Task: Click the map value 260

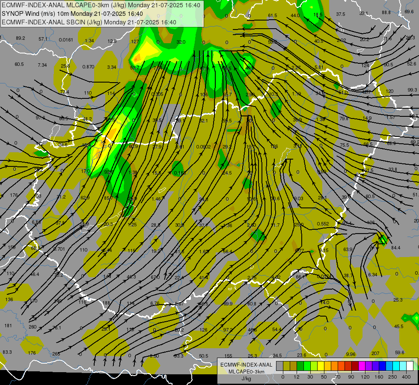Action: [x=33, y=327]
